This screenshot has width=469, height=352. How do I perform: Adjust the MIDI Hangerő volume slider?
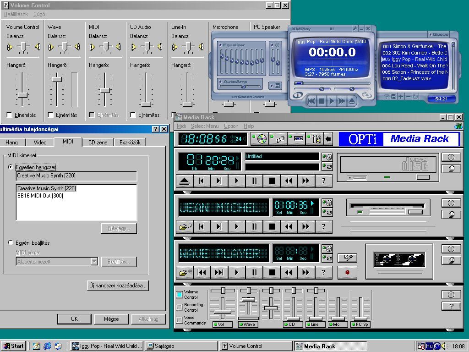tap(105, 90)
